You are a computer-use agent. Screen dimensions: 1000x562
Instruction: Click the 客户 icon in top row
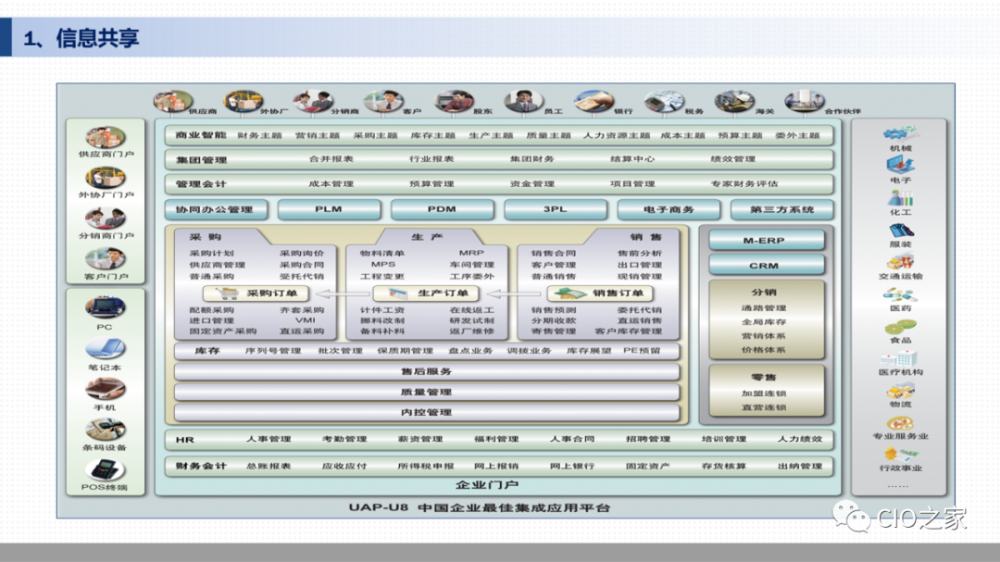point(383,102)
